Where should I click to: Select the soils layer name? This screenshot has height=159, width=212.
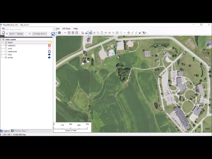[10, 49]
